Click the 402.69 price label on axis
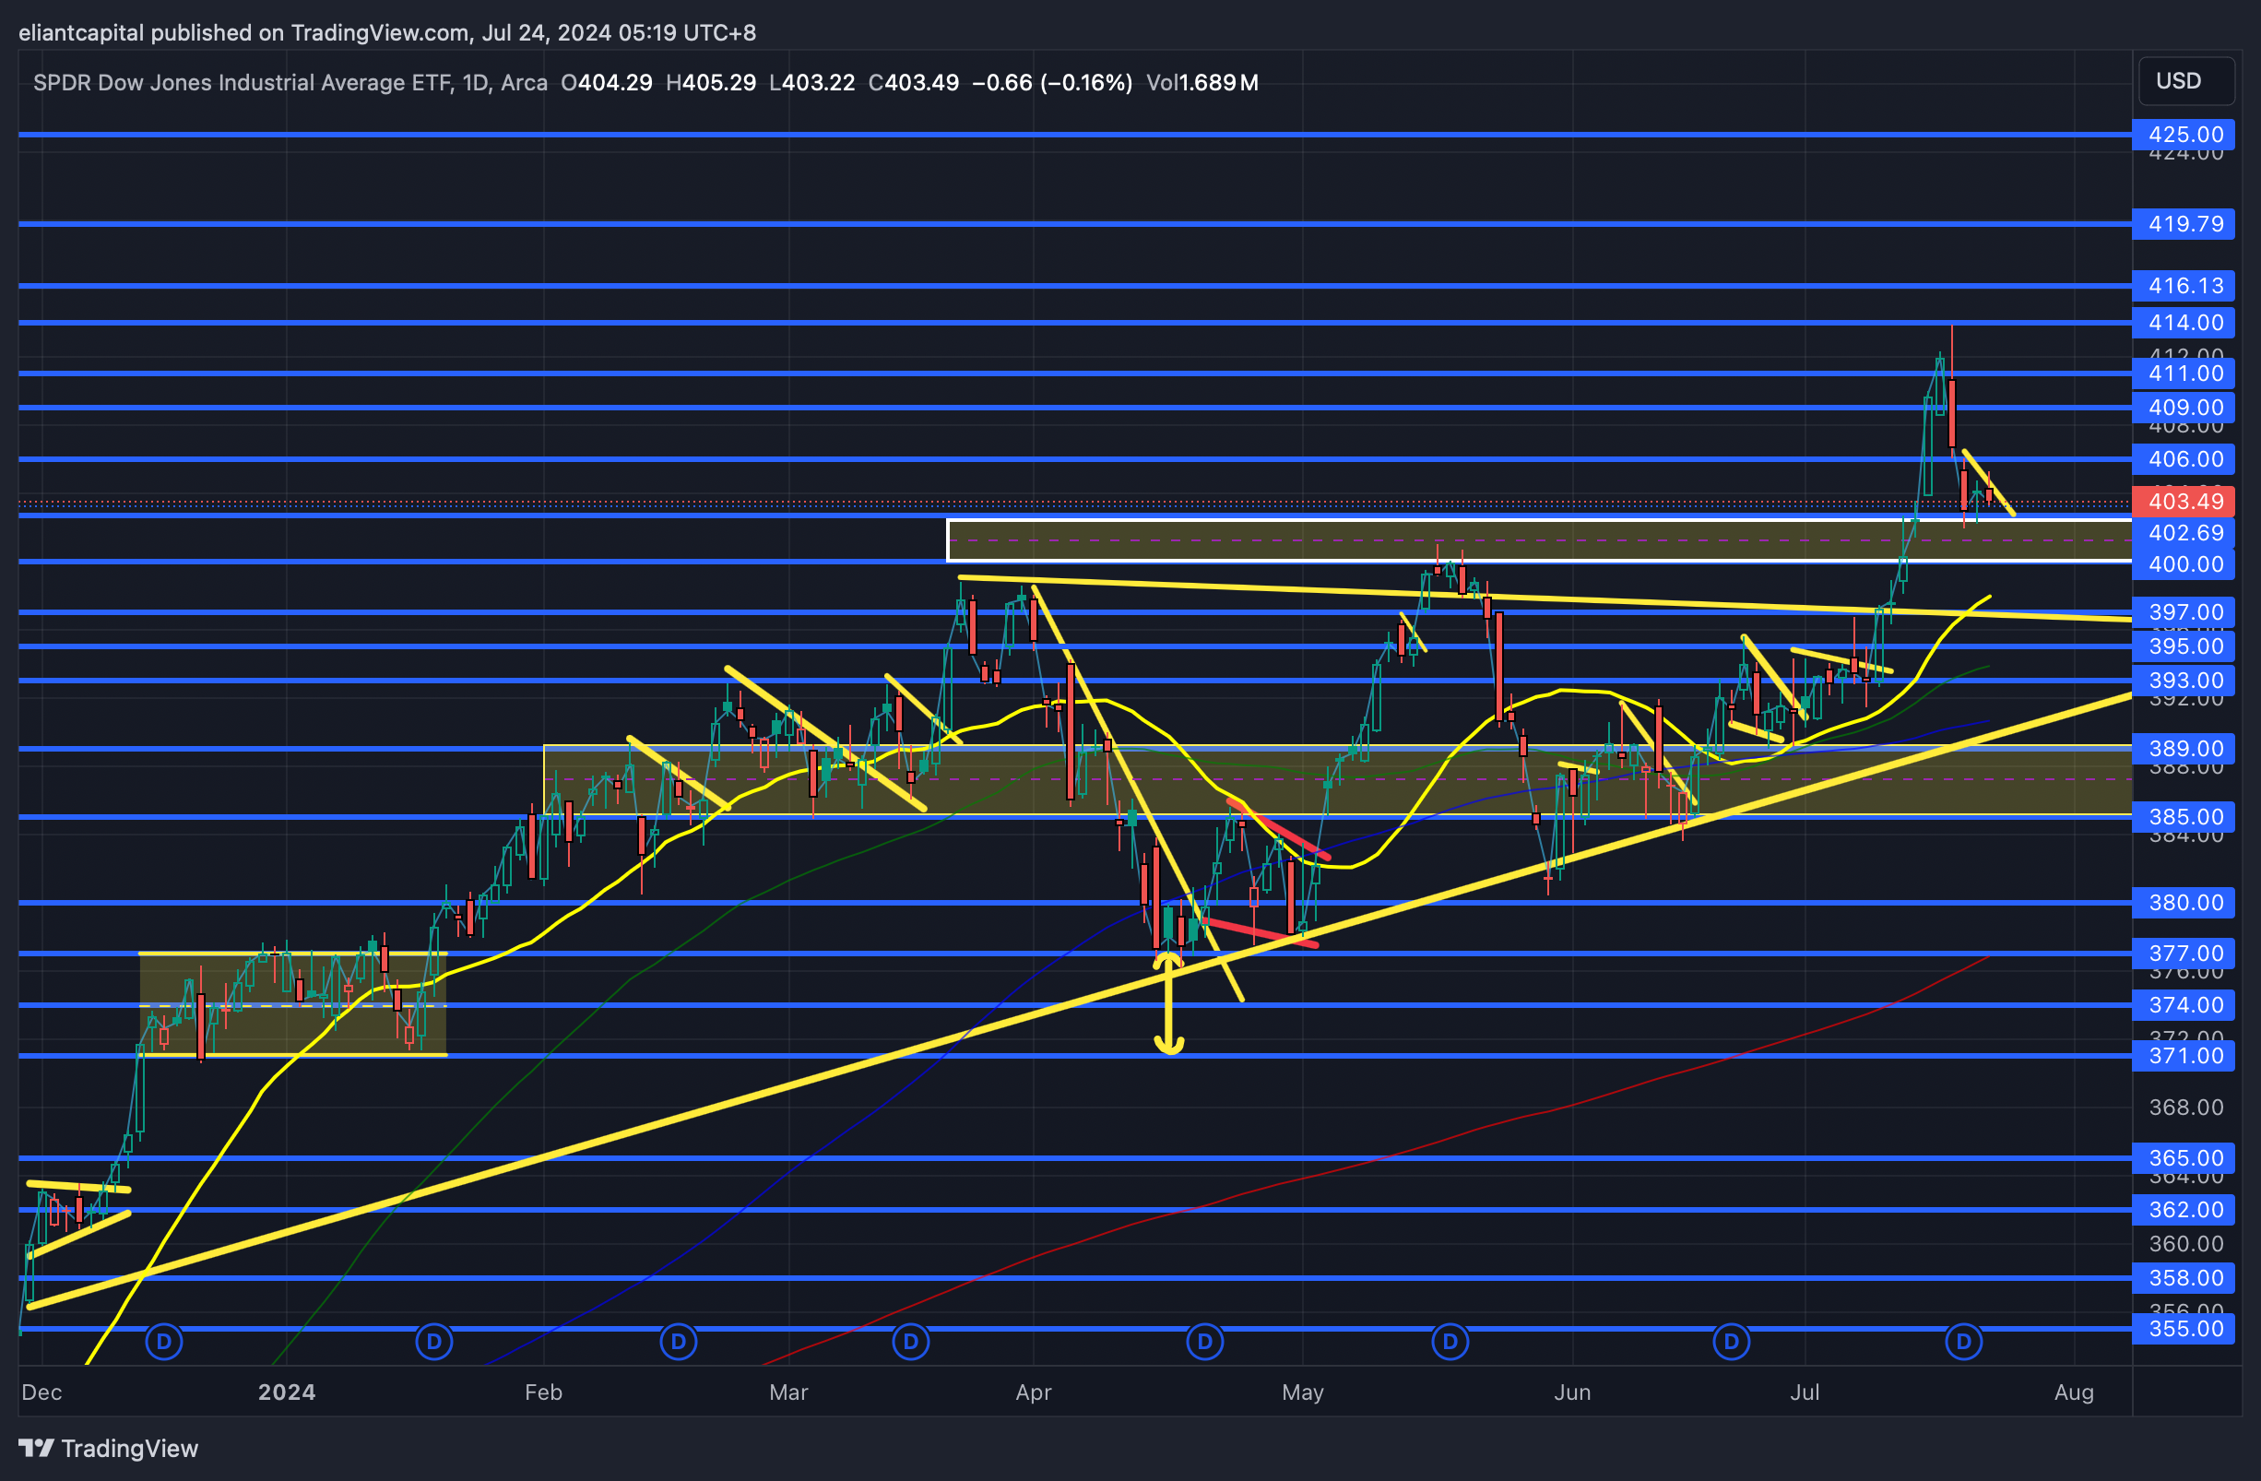 tap(2185, 533)
